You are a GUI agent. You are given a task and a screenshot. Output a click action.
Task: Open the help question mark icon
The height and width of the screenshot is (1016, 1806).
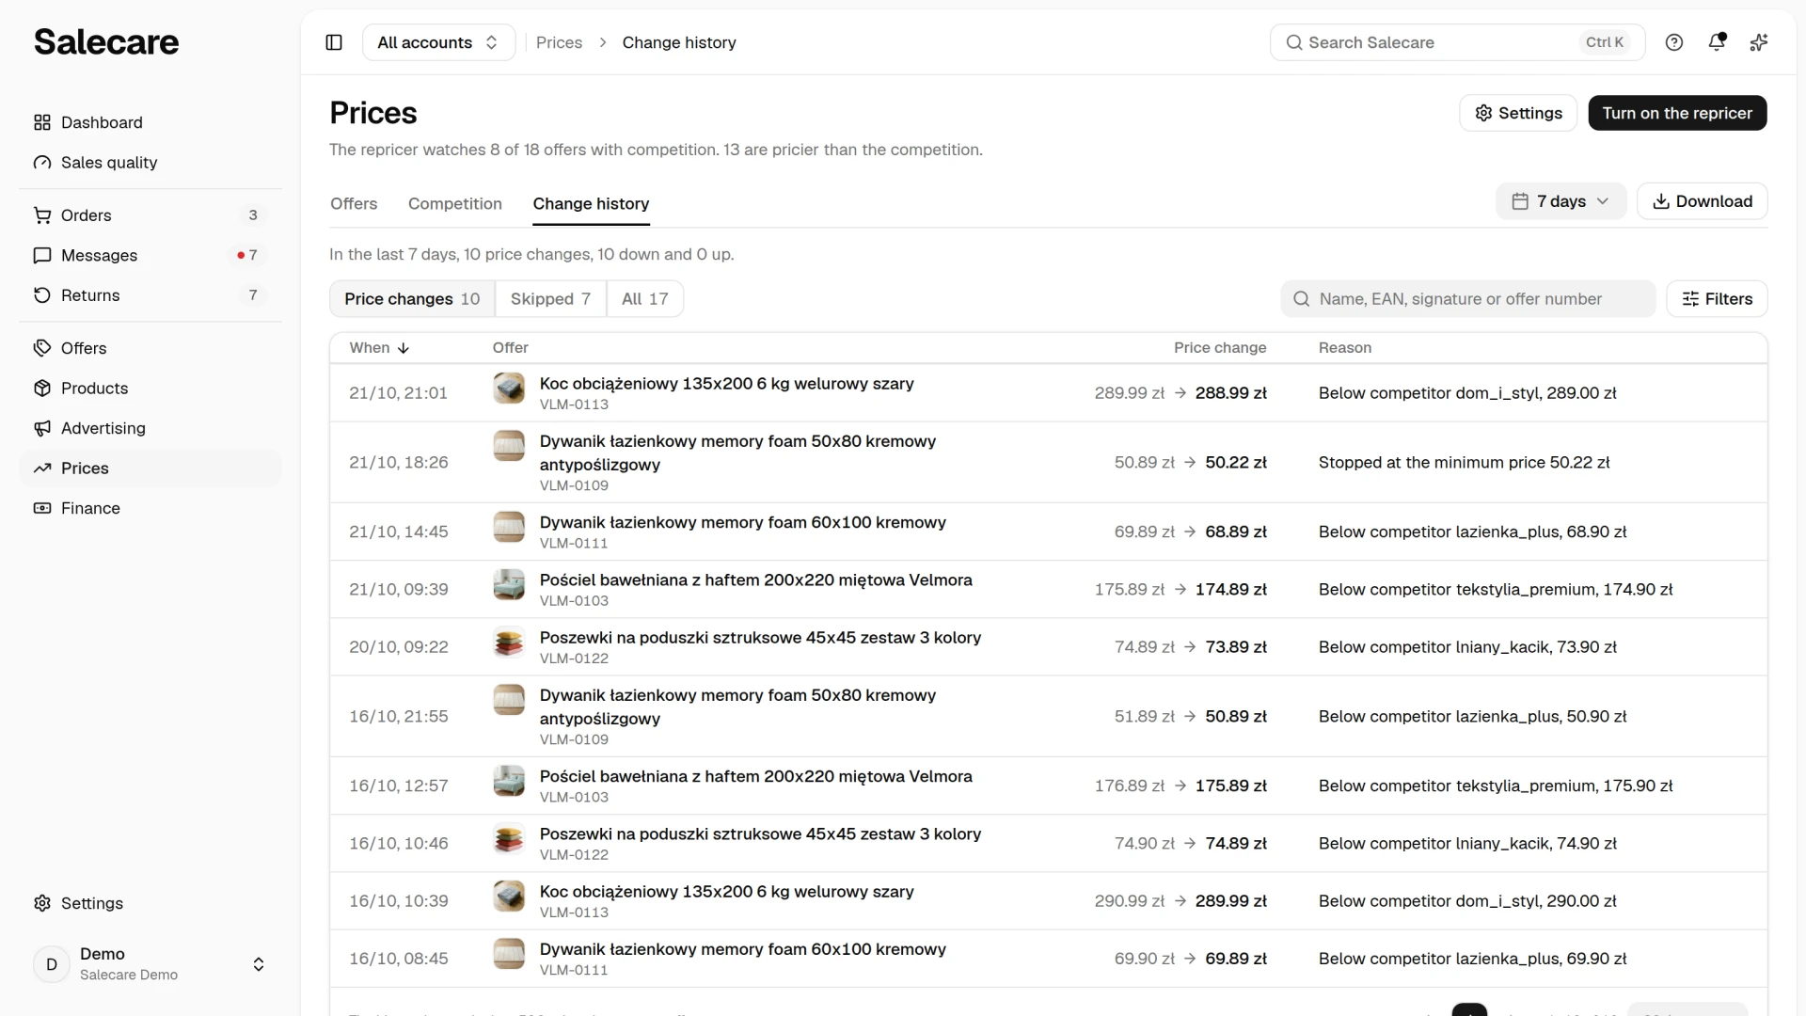coord(1674,42)
